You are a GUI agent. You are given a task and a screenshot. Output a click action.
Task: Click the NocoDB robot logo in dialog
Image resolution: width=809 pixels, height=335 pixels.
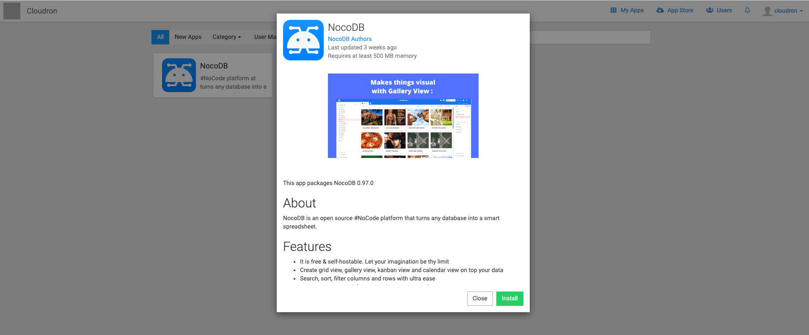pos(303,40)
